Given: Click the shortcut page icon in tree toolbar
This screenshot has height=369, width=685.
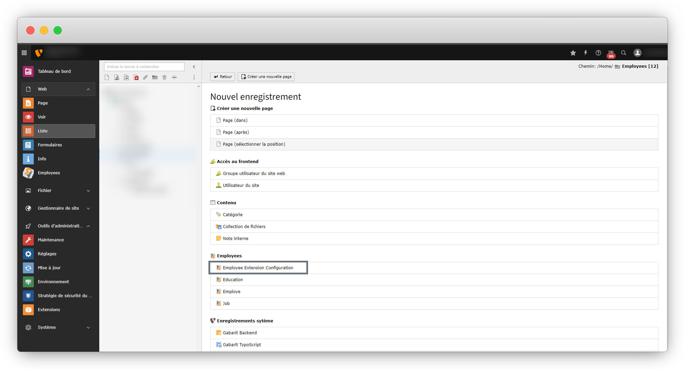Looking at the screenshot, I should tap(127, 78).
